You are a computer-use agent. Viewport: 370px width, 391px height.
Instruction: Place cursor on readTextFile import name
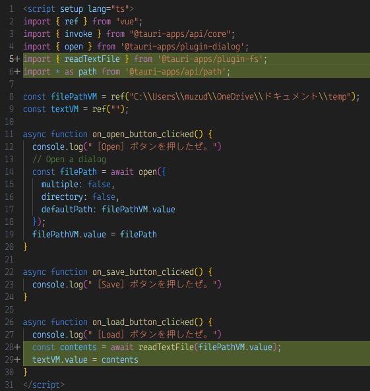click(92, 59)
